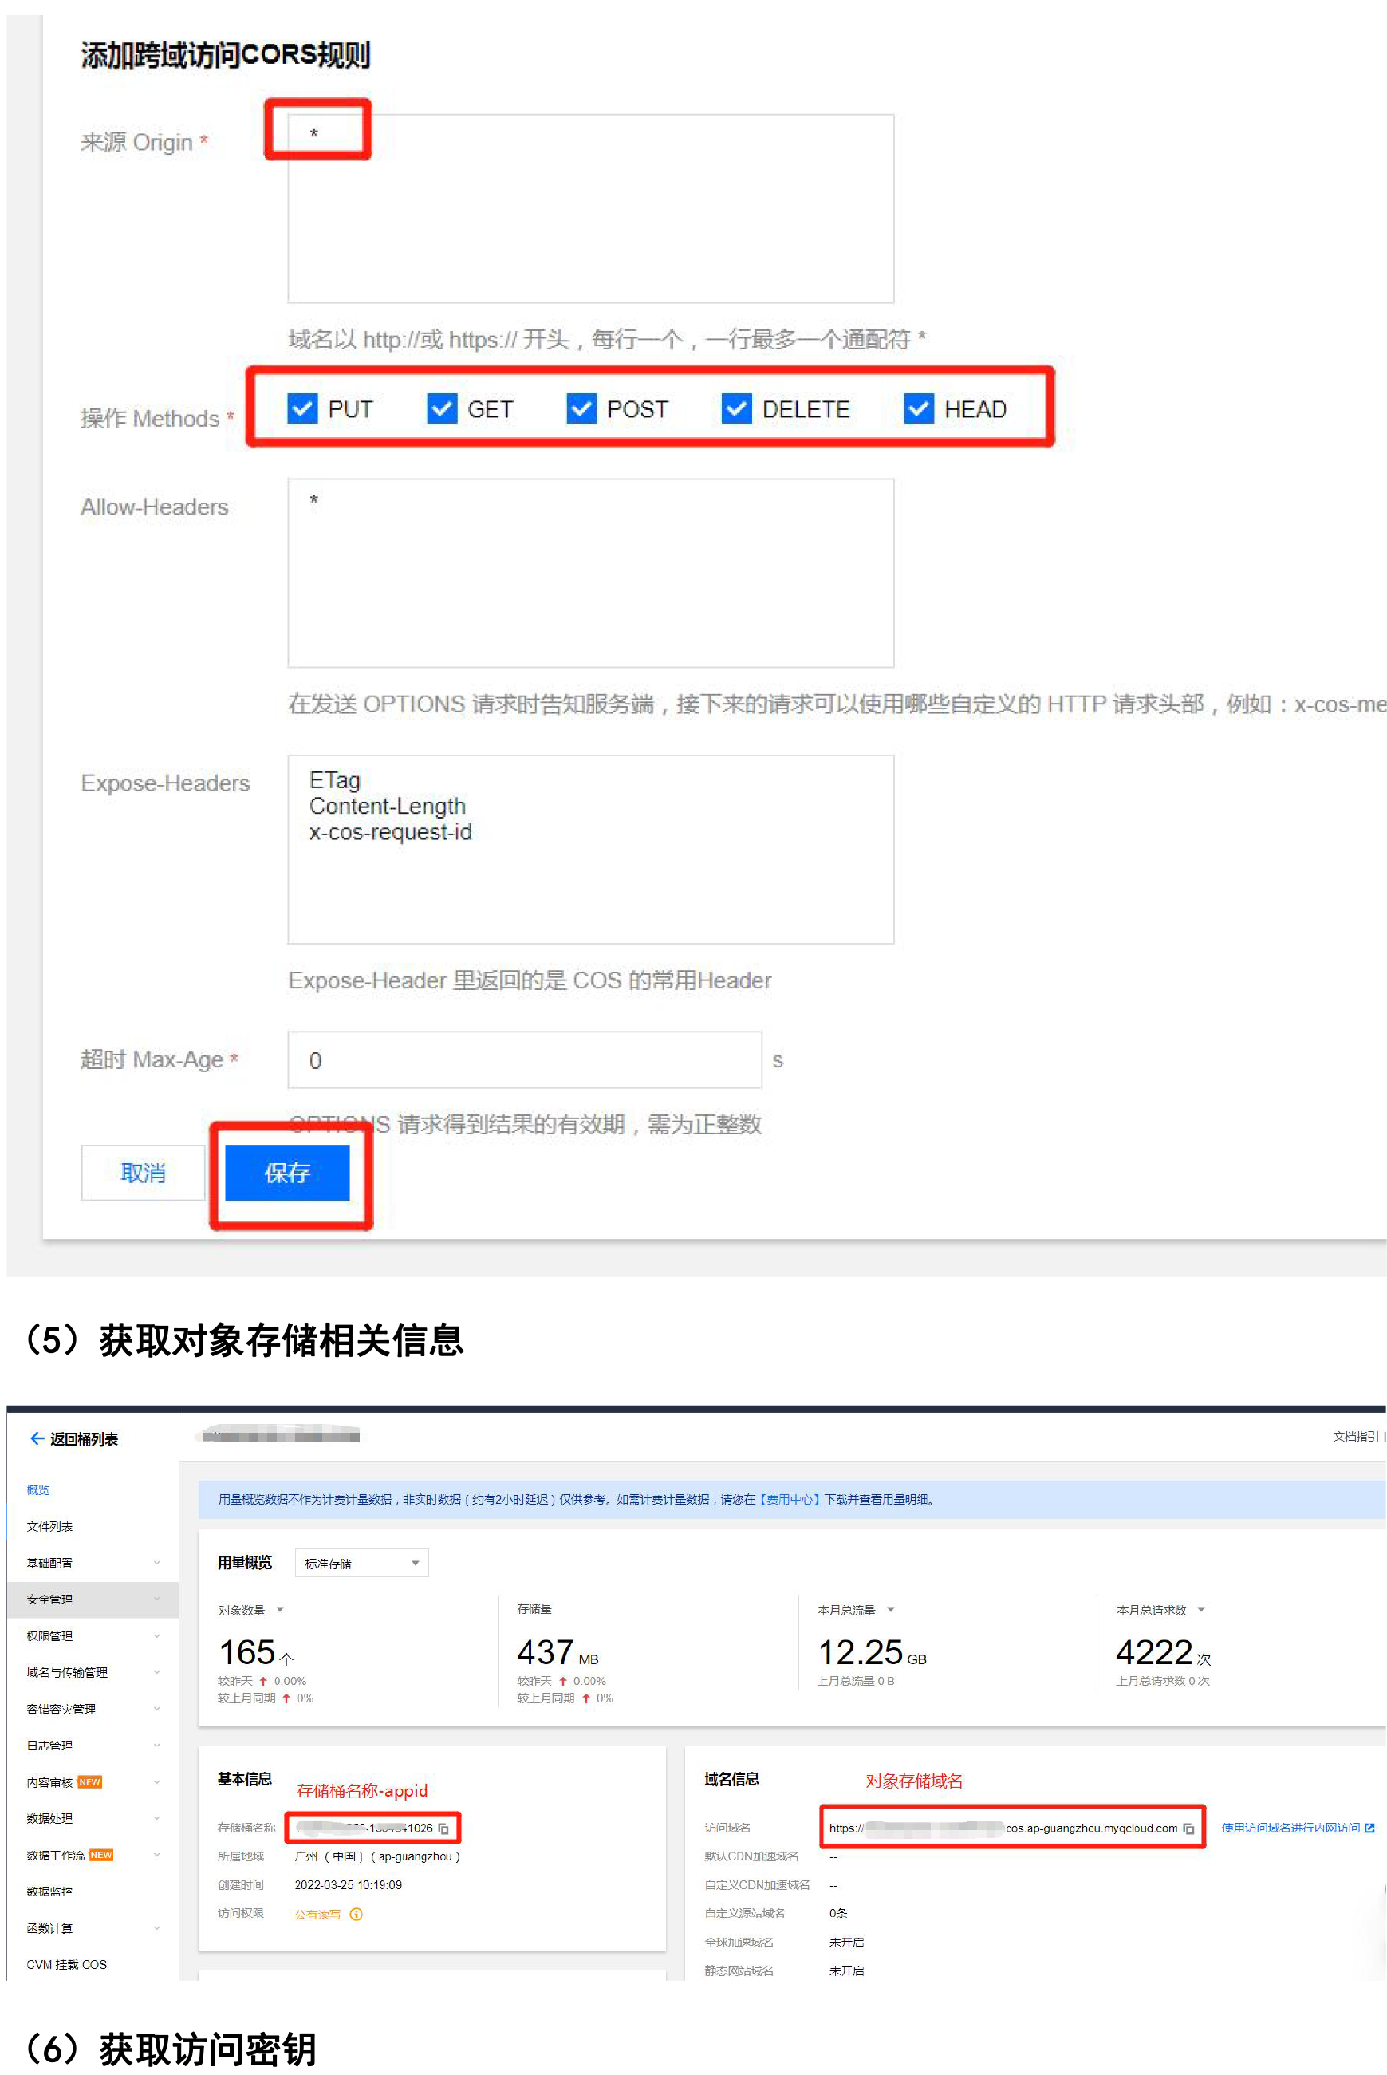This screenshot has height=2075, width=1387.
Task: Open the 本月总请求数 dropdown arrow
Action: click(1201, 1610)
